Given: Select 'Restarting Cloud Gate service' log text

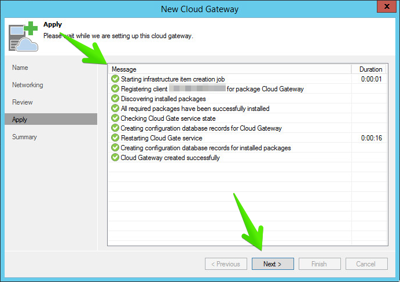Looking at the screenshot, I should (162, 138).
